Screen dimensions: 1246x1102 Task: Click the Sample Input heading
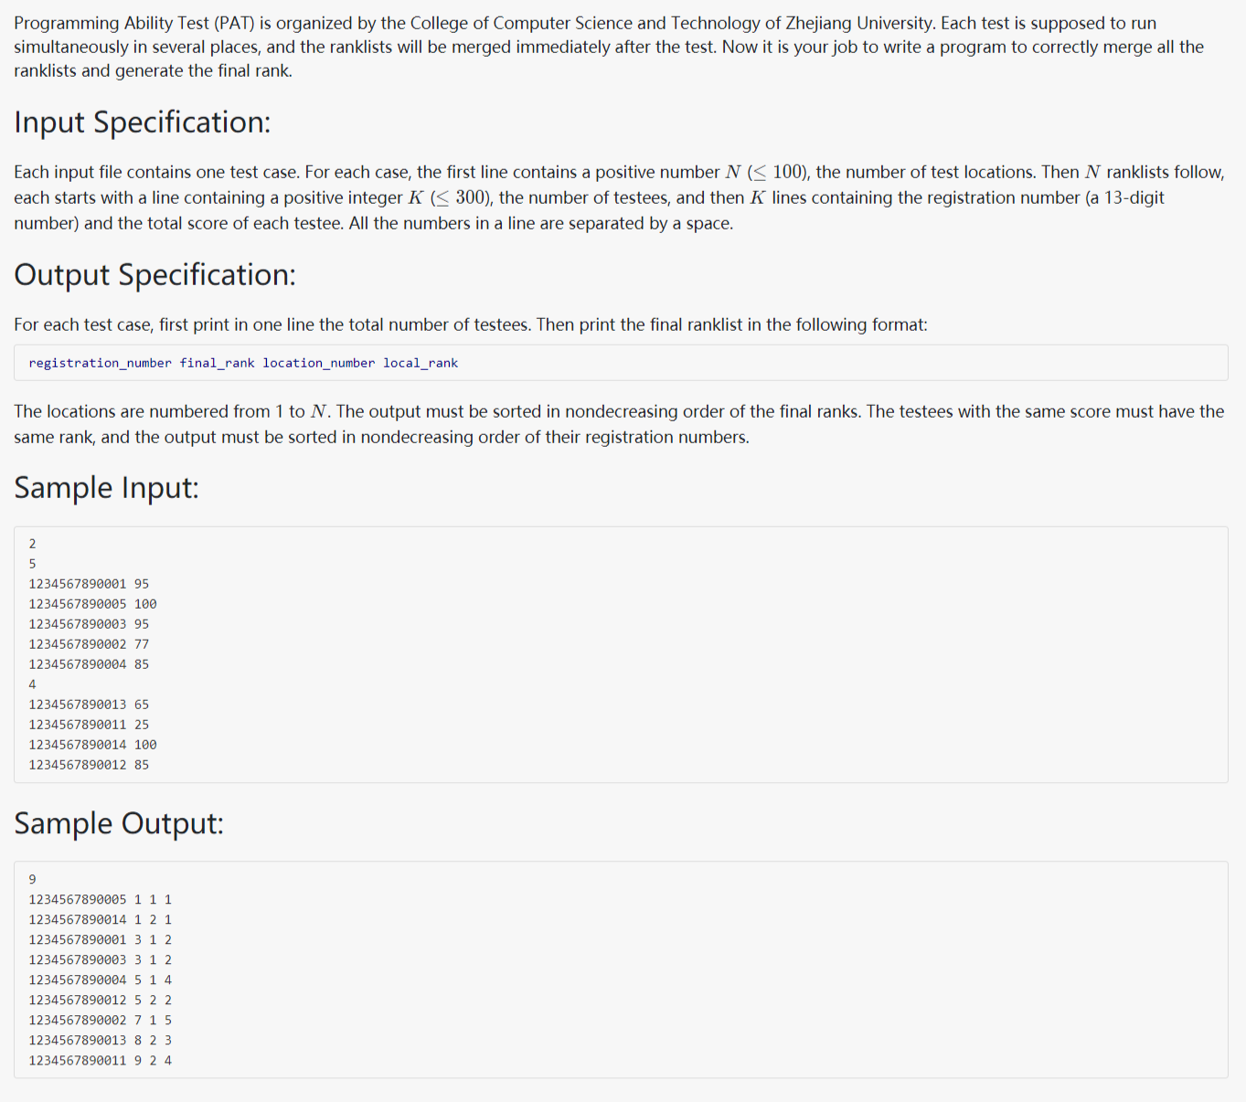pyautogui.click(x=106, y=488)
